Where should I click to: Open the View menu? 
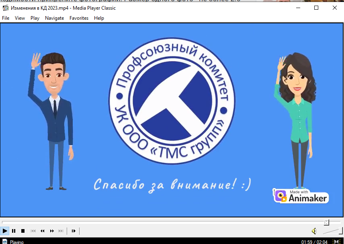click(20, 18)
